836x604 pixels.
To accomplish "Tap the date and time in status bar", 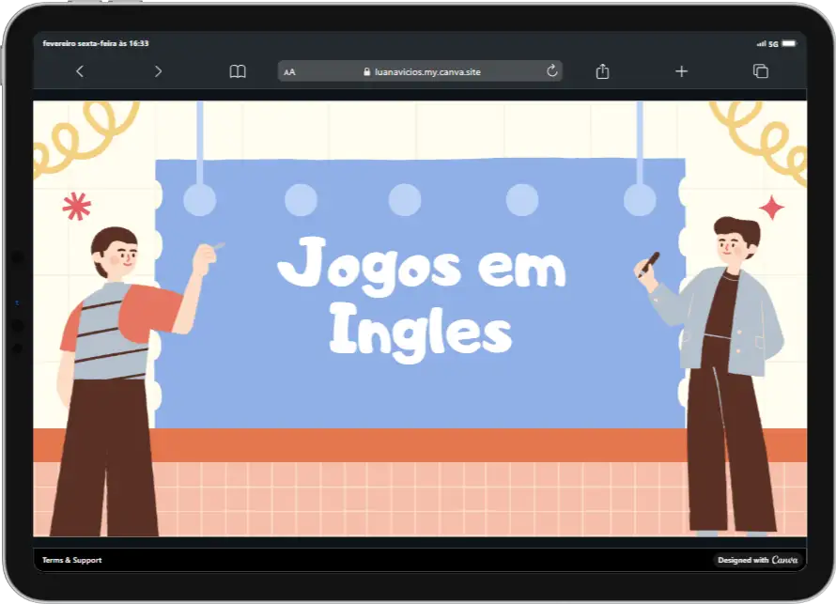I will [x=96, y=43].
